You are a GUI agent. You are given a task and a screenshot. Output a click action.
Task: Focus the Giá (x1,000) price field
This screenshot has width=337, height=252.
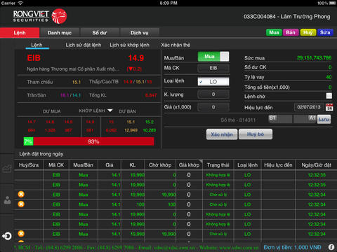coord(213,107)
